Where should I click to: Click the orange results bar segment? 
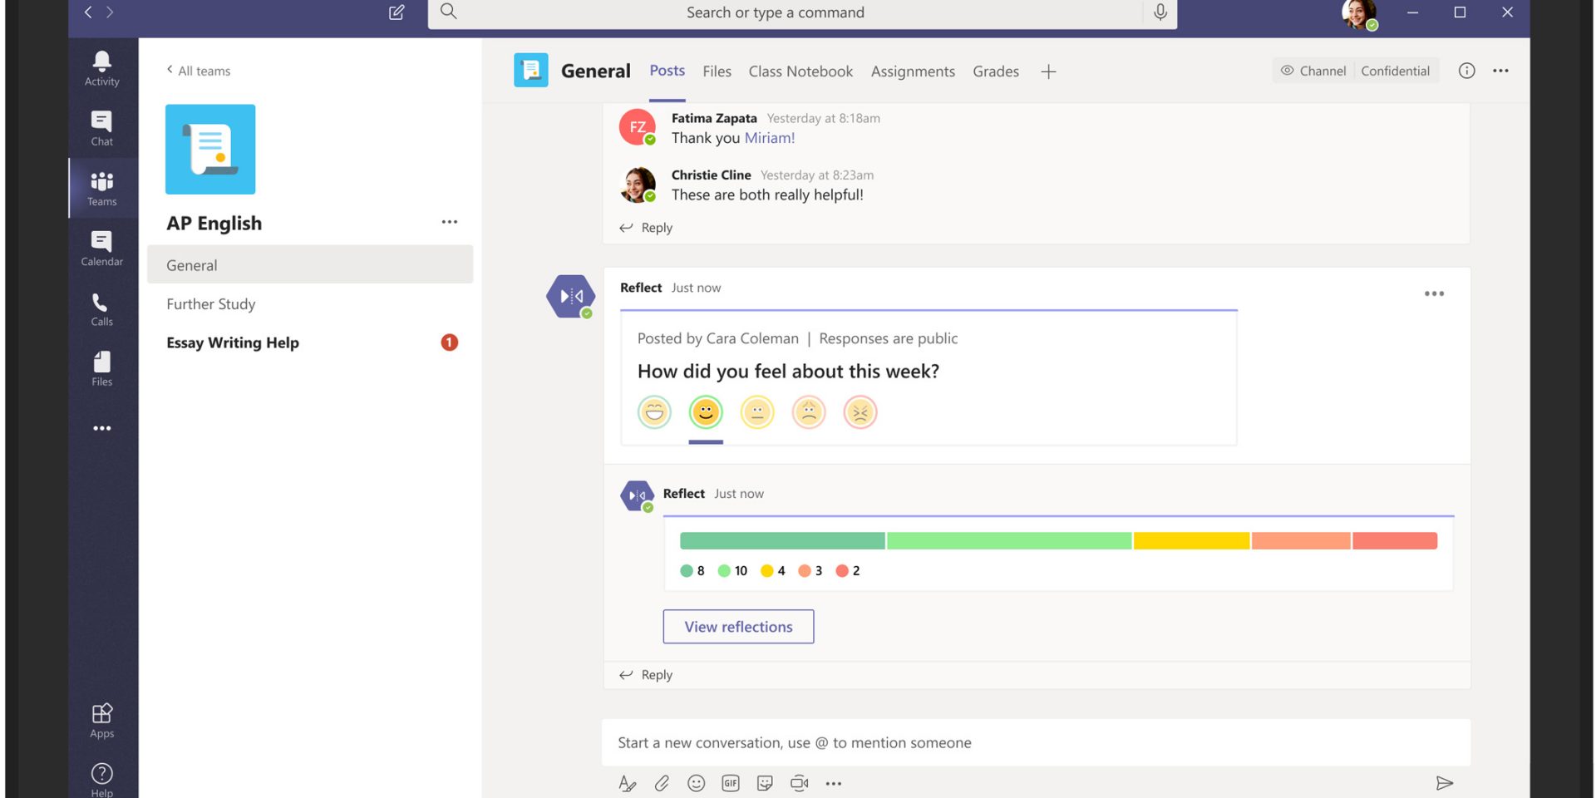[1301, 541]
